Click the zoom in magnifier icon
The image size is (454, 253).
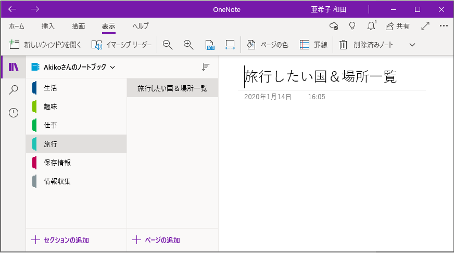[x=188, y=45]
